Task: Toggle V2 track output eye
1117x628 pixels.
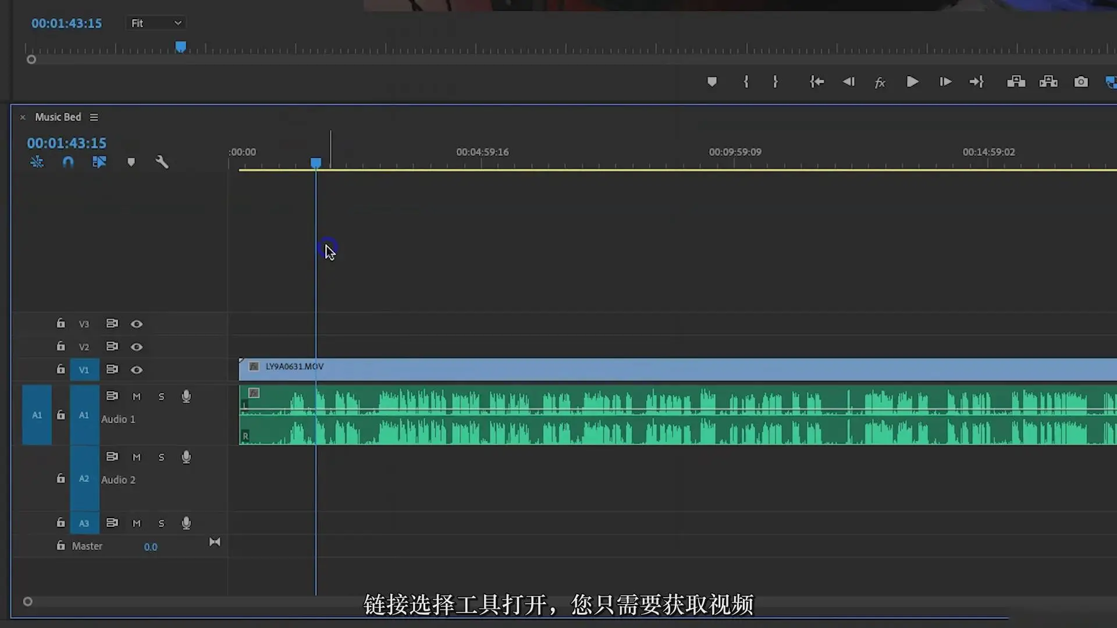Action: pos(136,347)
